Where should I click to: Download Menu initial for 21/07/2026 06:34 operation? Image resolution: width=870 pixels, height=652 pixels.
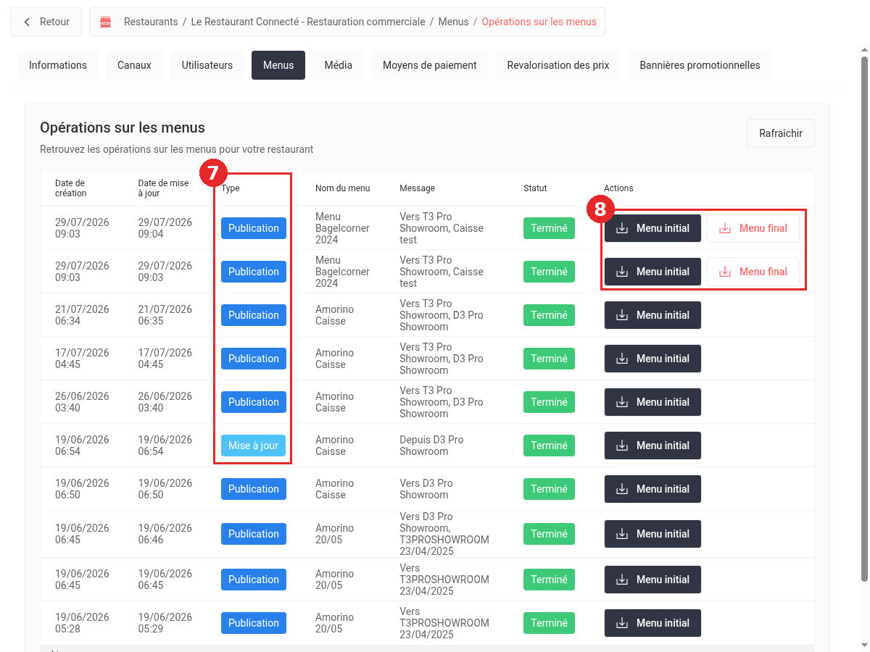coord(652,315)
